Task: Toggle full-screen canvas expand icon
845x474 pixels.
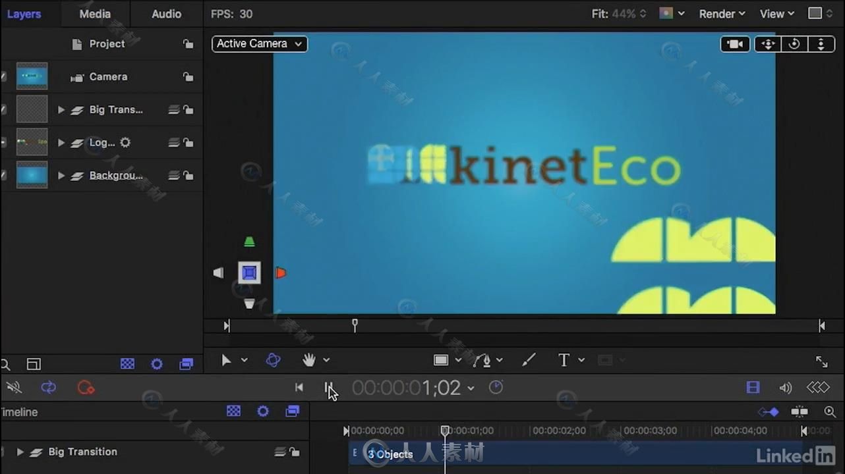Action: 821,361
